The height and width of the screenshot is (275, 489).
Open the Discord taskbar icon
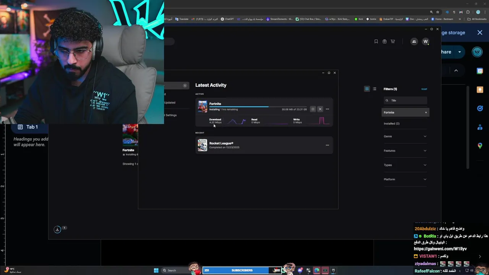tap(300, 270)
